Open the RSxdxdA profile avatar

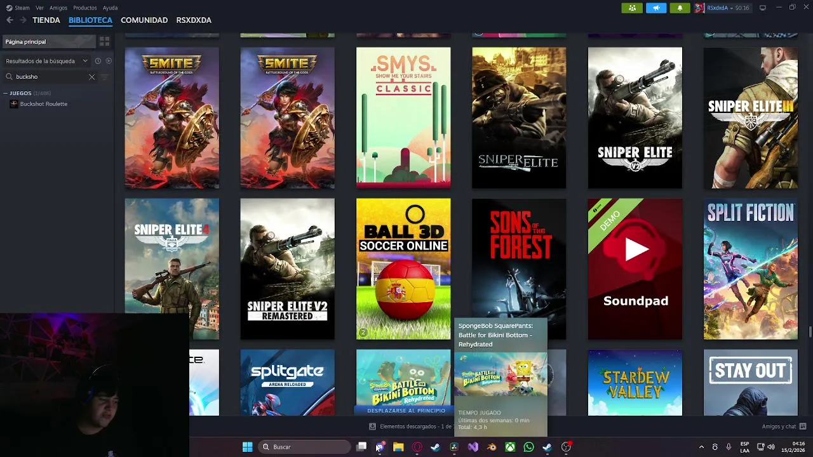[699, 8]
